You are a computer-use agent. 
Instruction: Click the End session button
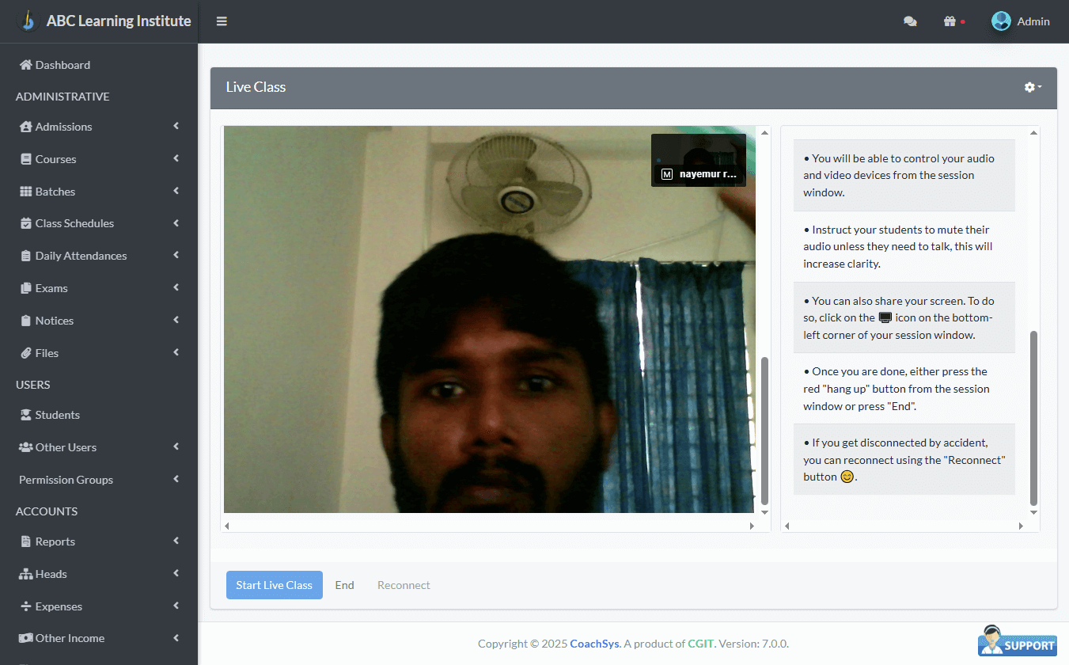pos(344,584)
